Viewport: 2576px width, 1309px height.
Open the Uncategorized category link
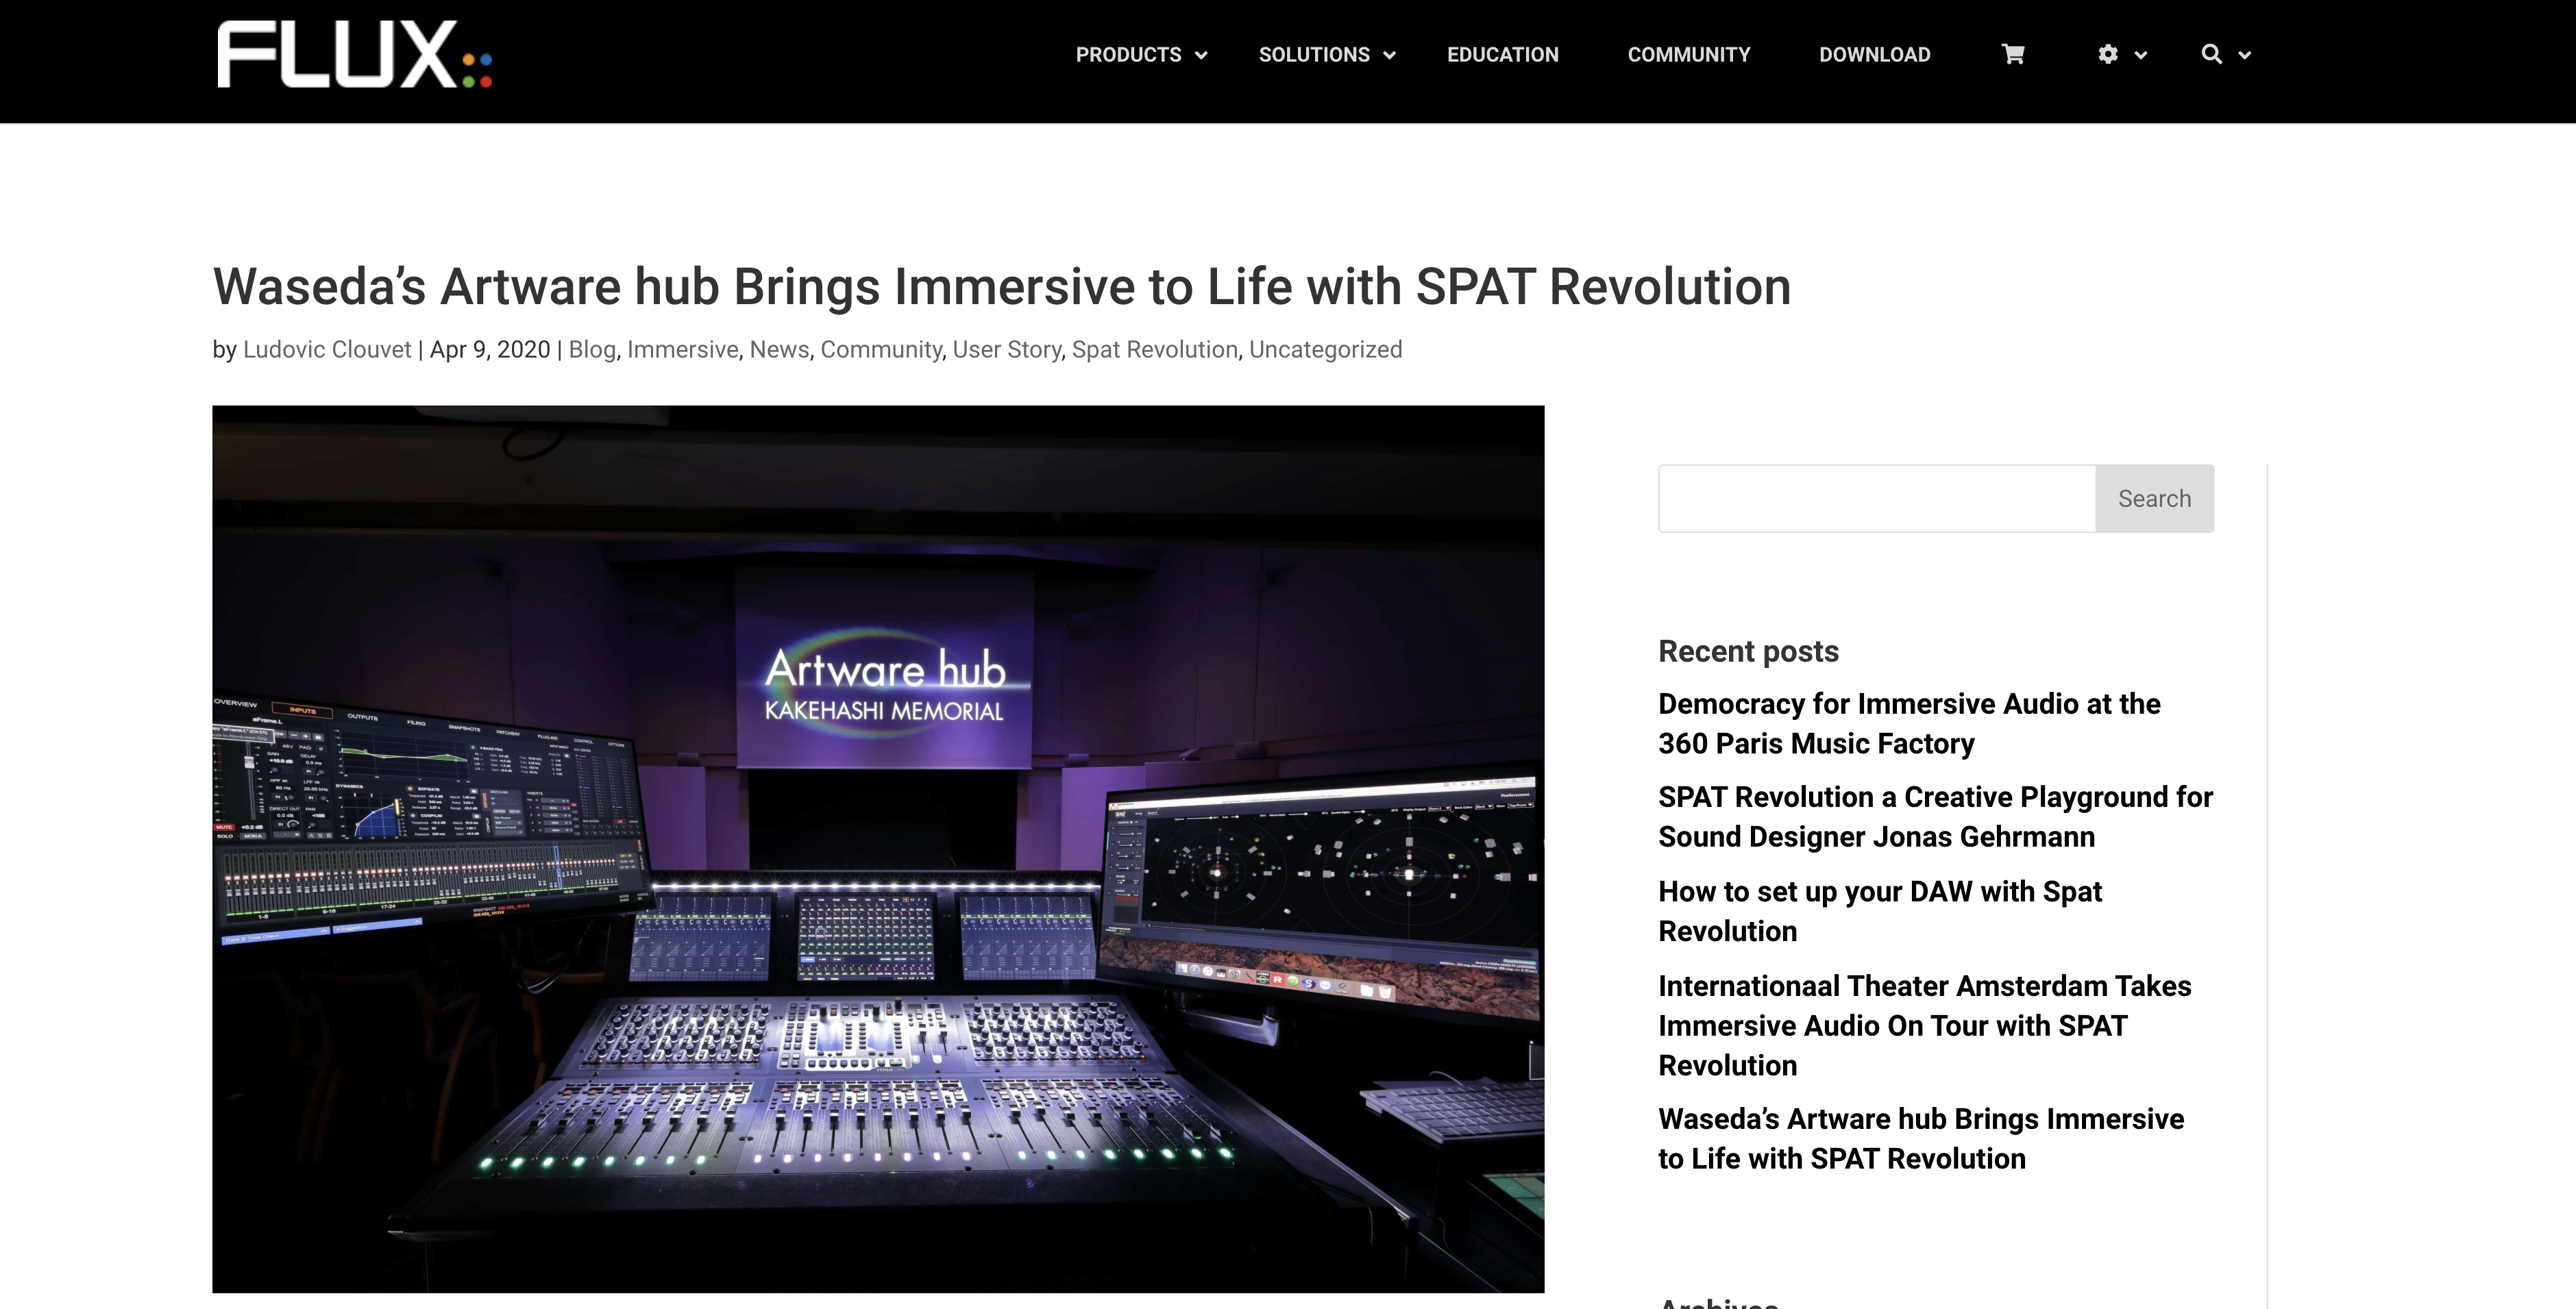(x=1326, y=350)
